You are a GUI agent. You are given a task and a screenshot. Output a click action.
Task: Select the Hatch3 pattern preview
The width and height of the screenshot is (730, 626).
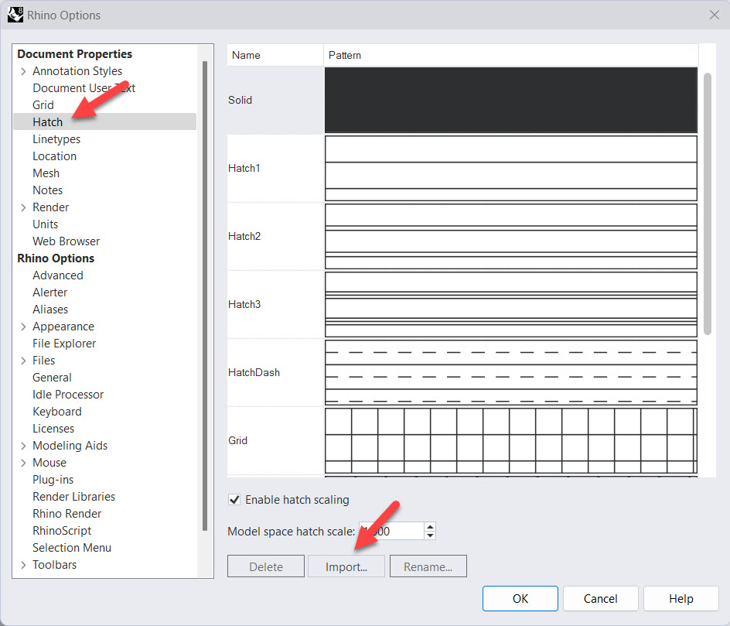tap(510, 304)
